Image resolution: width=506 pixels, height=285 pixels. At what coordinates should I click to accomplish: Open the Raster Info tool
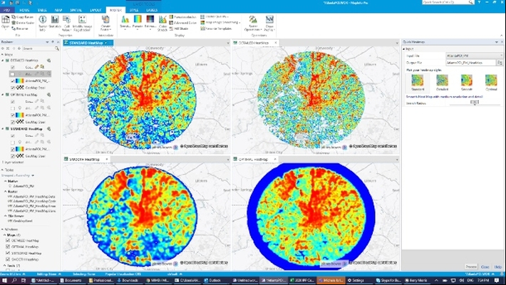(43, 23)
